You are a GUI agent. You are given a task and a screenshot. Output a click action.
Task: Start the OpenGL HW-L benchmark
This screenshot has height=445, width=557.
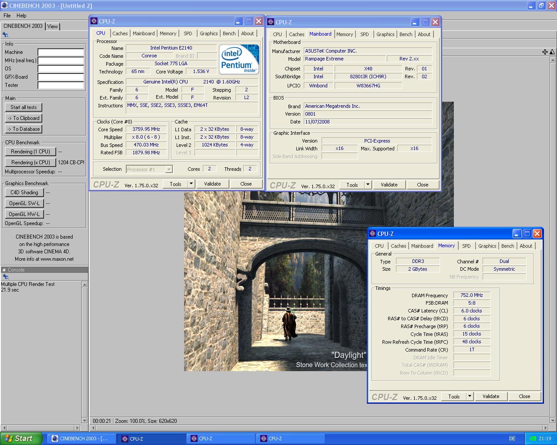pyautogui.click(x=24, y=214)
